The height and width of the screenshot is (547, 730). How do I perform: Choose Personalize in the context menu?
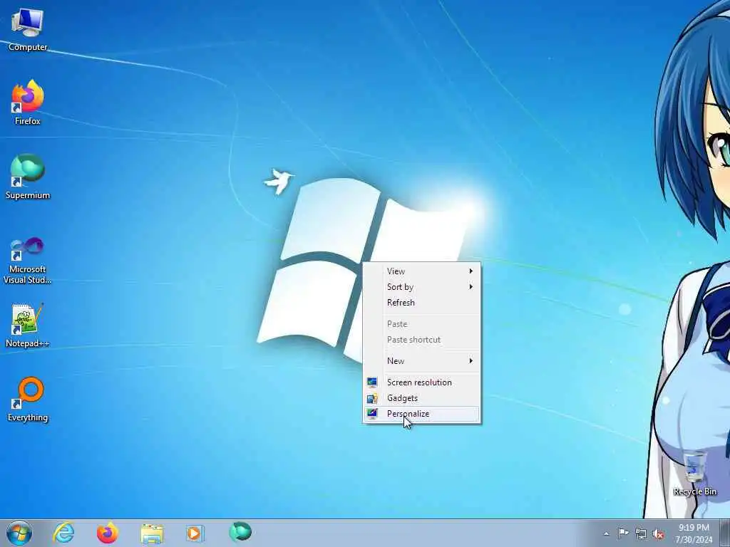(421, 414)
